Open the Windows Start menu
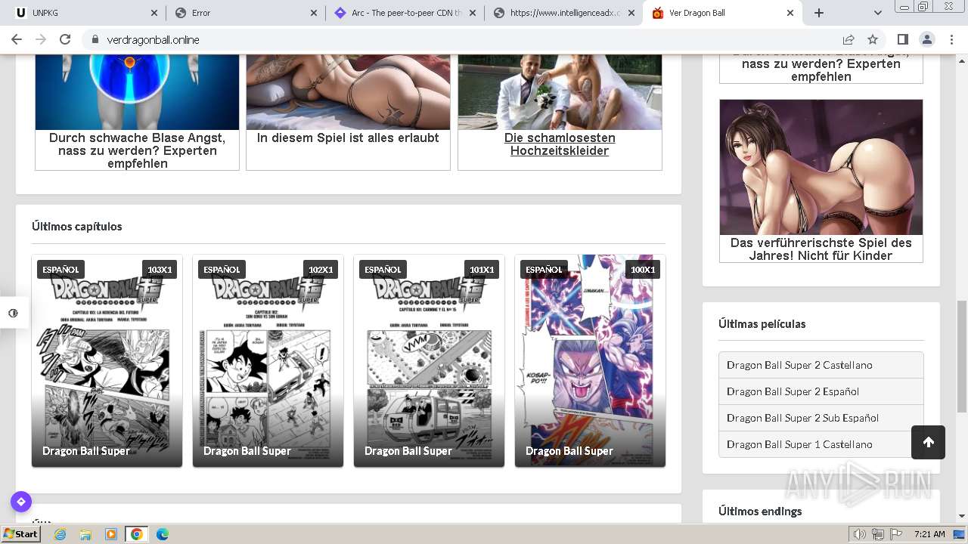968x544 pixels. click(21, 534)
